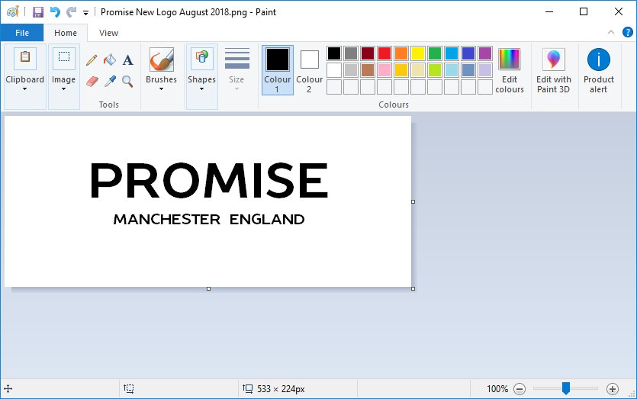The image size is (637, 399).
Task: Click the Shapes gallery icon
Action: click(201, 58)
